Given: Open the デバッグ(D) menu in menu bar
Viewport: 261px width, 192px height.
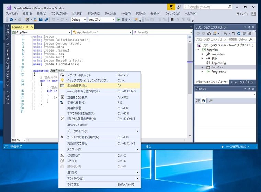Looking at the screenshot, I should (93, 13).
